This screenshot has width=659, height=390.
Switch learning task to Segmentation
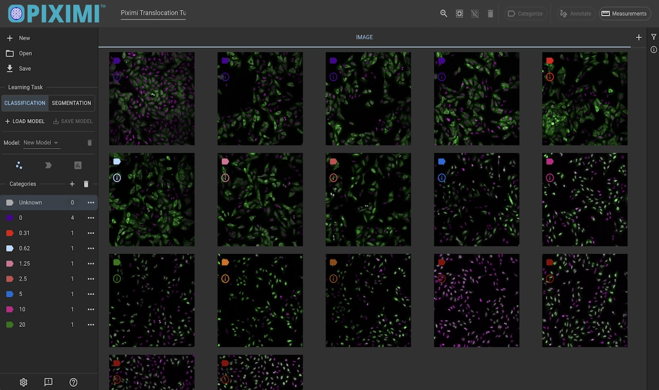coord(71,103)
